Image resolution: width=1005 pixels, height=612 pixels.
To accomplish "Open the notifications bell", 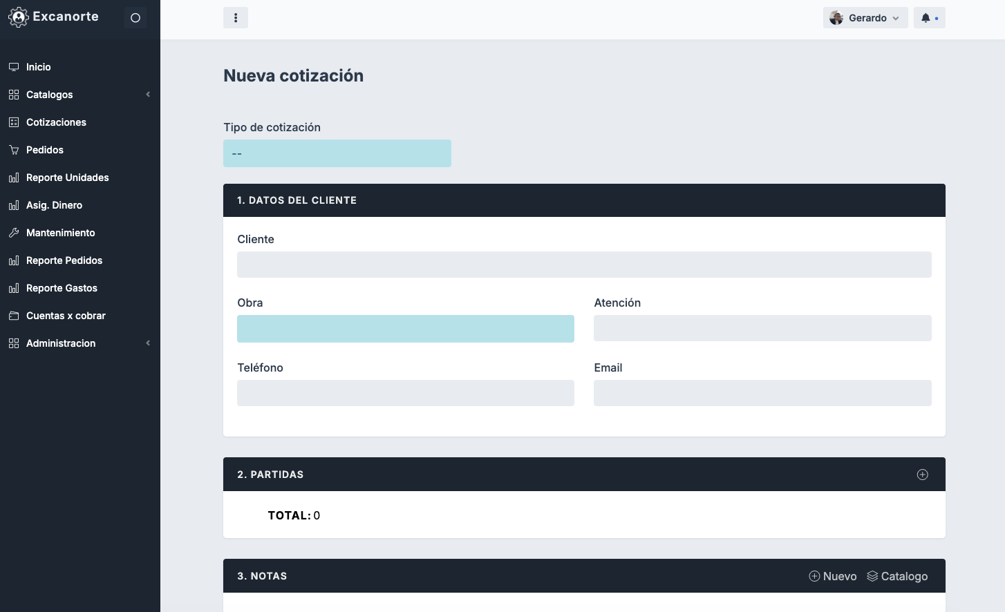I will point(926,18).
